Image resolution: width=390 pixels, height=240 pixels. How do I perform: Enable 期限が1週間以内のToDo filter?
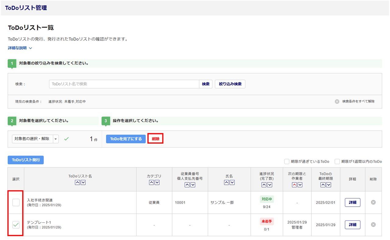click(337, 162)
